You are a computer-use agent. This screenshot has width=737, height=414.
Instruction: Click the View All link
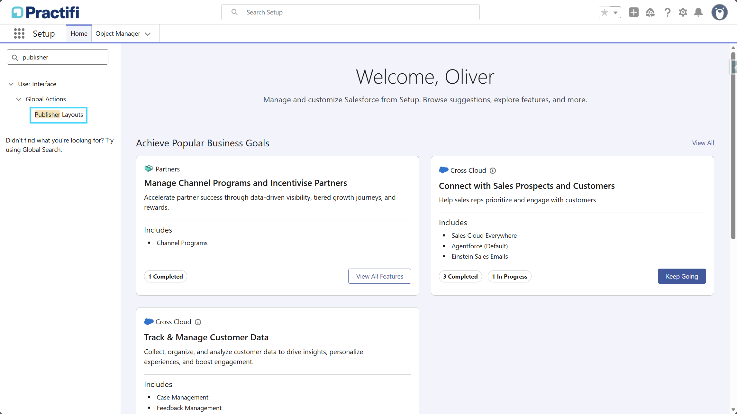[703, 143]
